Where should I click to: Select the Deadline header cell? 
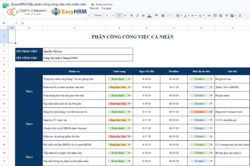tap(174, 71)
